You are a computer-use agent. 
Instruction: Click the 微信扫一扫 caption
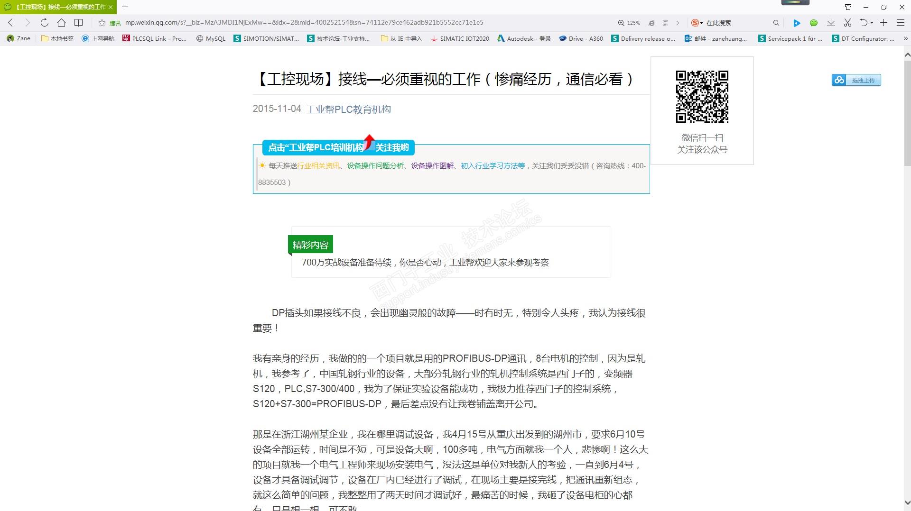(702, 138)
